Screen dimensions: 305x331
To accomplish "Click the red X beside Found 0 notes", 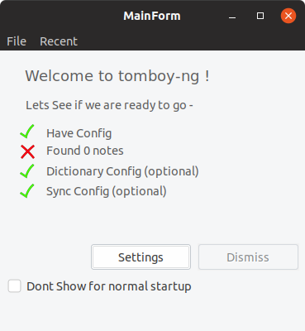I will [x=27, y=151].
